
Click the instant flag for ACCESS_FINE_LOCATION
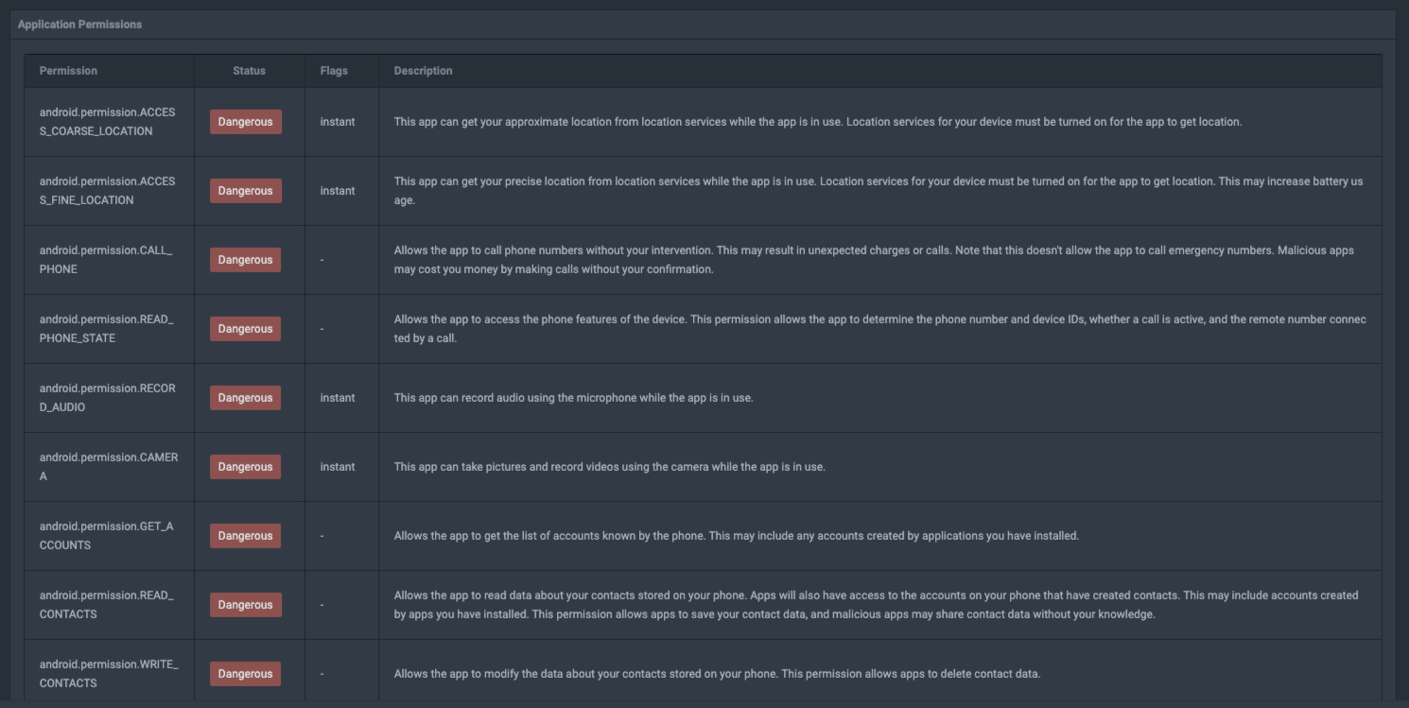pyautogui.click(x=338, y=191)
